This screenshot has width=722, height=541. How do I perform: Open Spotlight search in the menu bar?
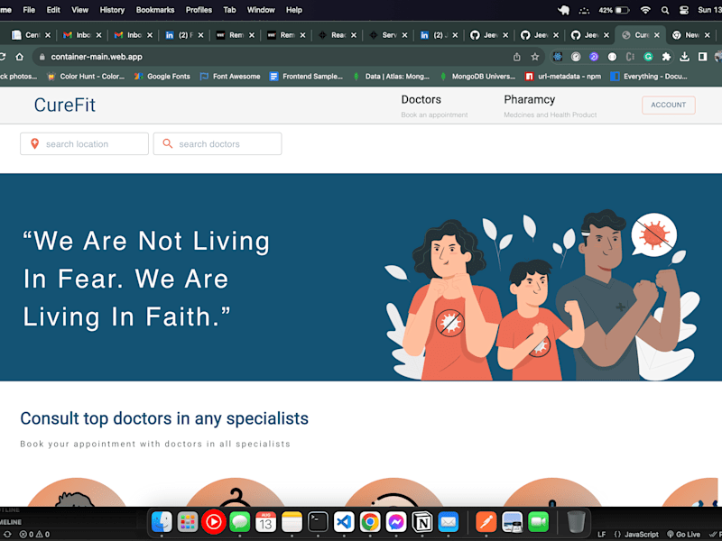click(x=664, y=10)
